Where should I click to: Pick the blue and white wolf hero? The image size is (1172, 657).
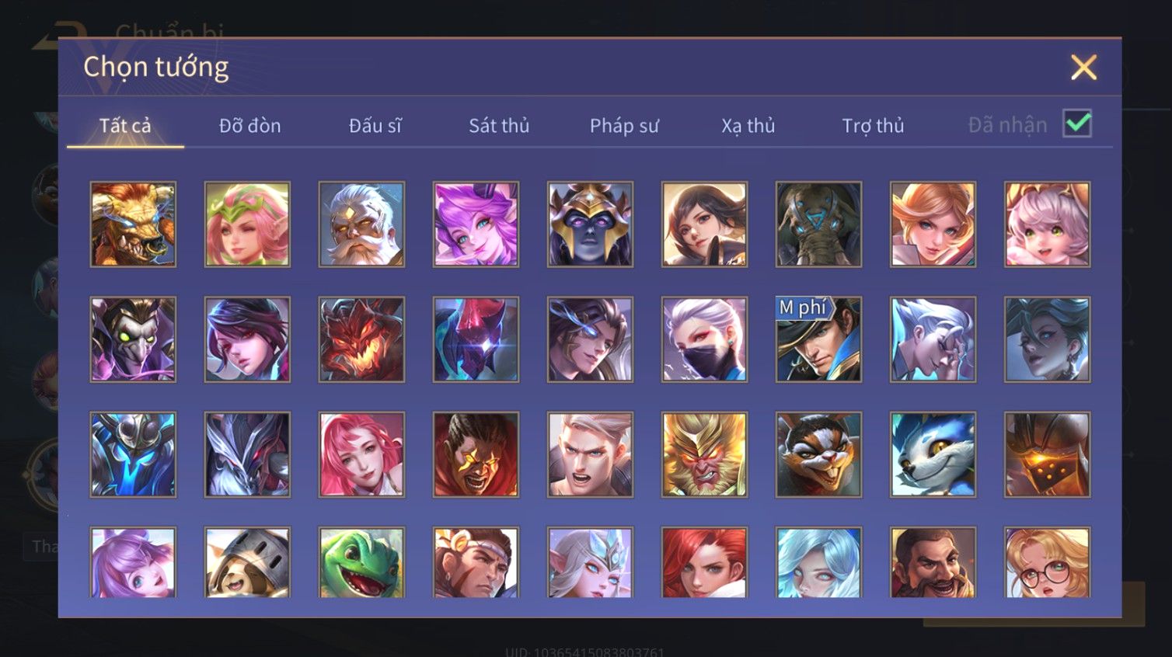pyautogui.click(x=933, y=454)
